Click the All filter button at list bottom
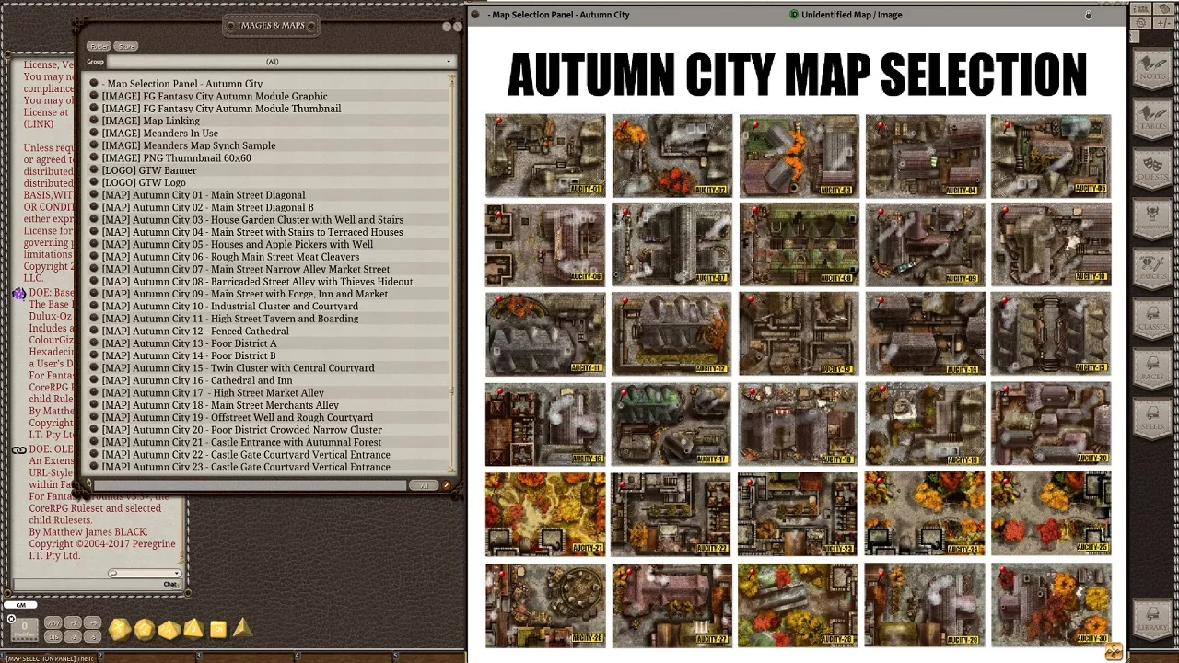The height and width of the screenshot is (663, 1179). [423, 485]
